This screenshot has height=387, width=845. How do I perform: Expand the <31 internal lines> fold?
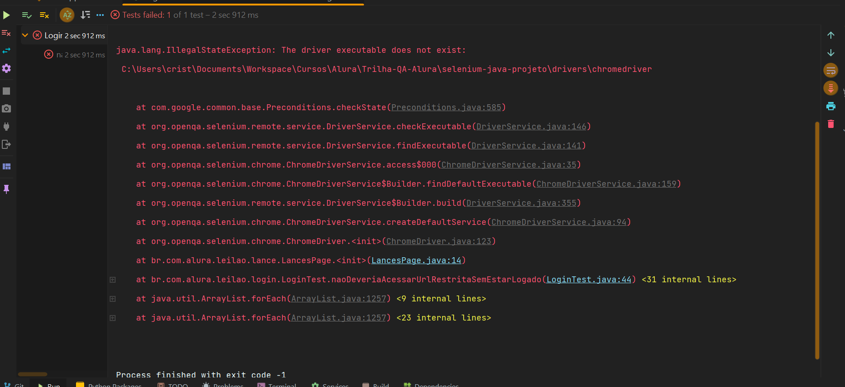pos(689,280)
